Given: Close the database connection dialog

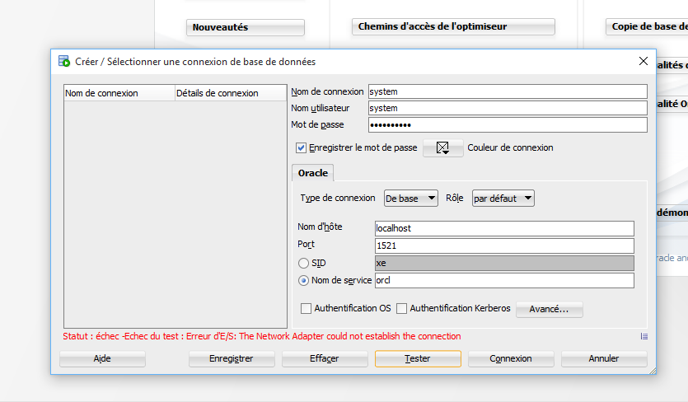Looking at the screenshot, I should coord(644,61).
